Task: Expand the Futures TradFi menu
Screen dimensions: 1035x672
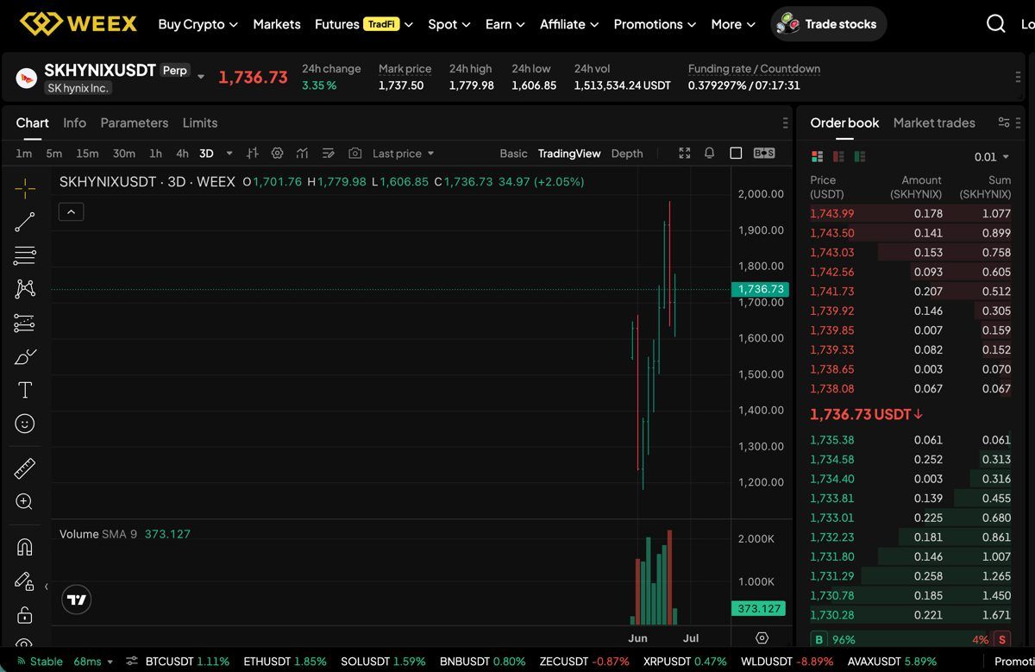Action: point(364,24)
